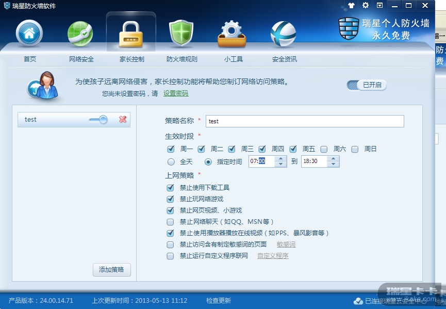This screenshot has height=309, width=446.
Task: Uncheck 禁止使用播放器播放在线视频
Action: [x=170, y=233]
